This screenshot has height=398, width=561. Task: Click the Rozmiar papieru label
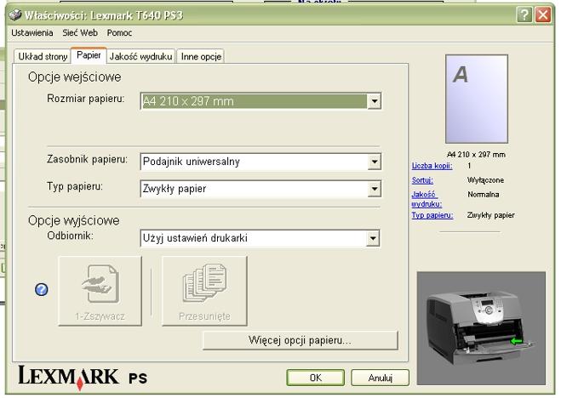[x=86, y=99]
